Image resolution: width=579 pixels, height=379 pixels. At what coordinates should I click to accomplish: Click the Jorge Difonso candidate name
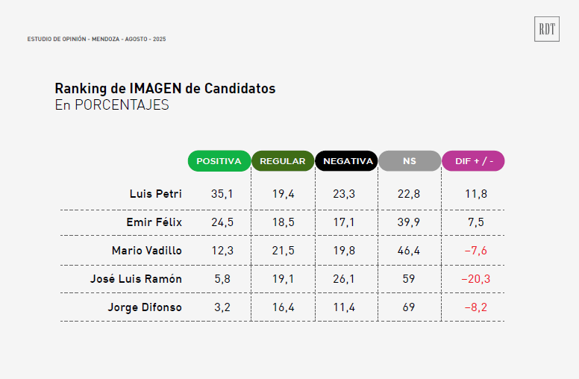(145, 307)
